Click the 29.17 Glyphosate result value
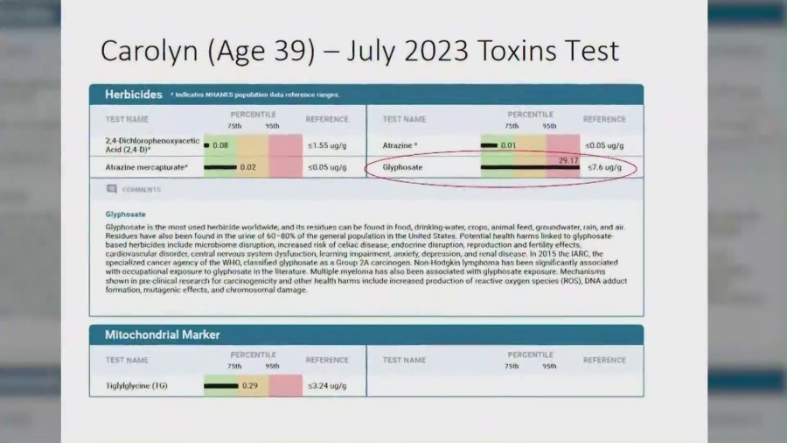 [x=568, y=160]
